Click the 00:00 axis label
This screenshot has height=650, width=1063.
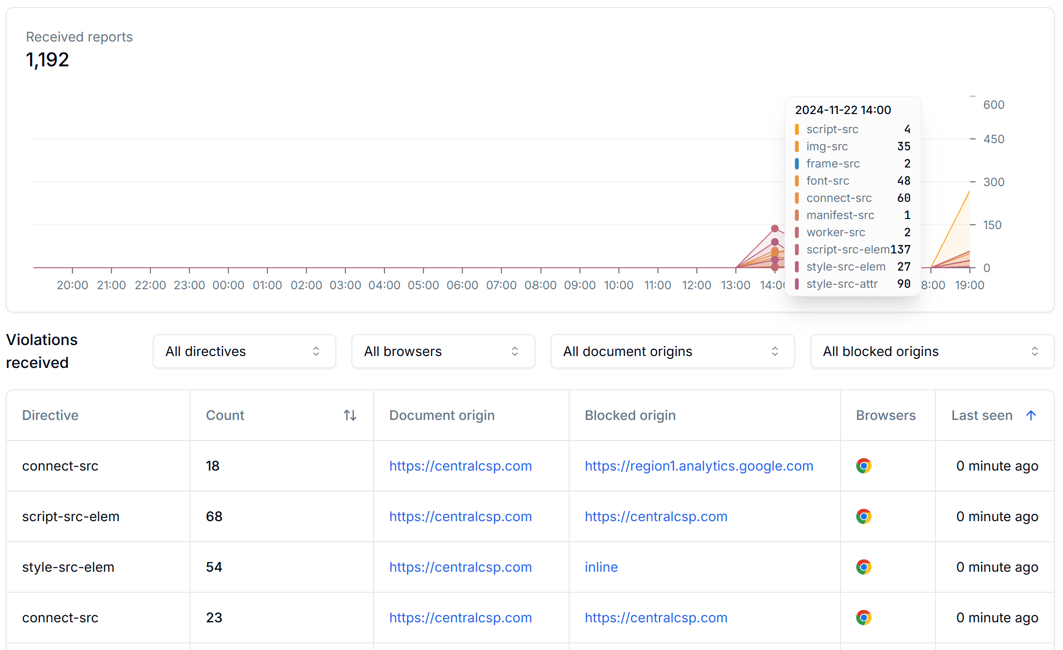click(x=228, y=285)
